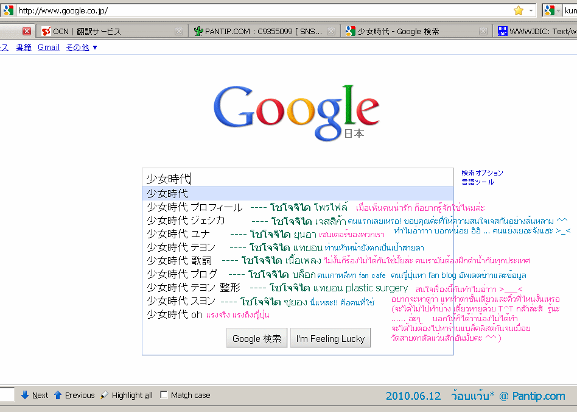Click the red close icon on first tab
Viewport: 577px width, 412px height.
tap(27, 31)
